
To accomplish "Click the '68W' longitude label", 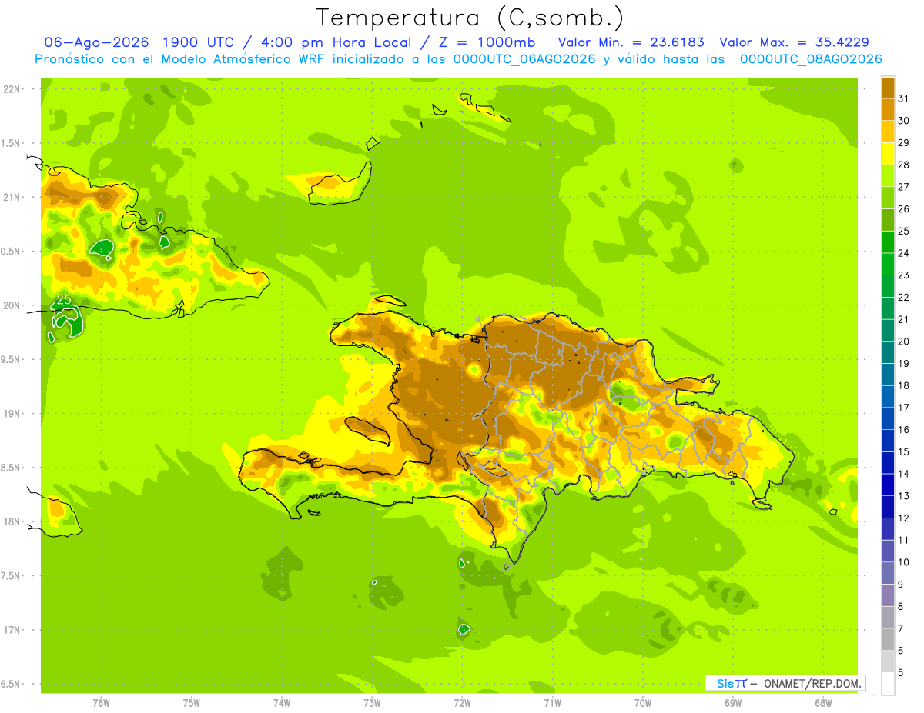I will pyautogui.click(x=823, y=703).
